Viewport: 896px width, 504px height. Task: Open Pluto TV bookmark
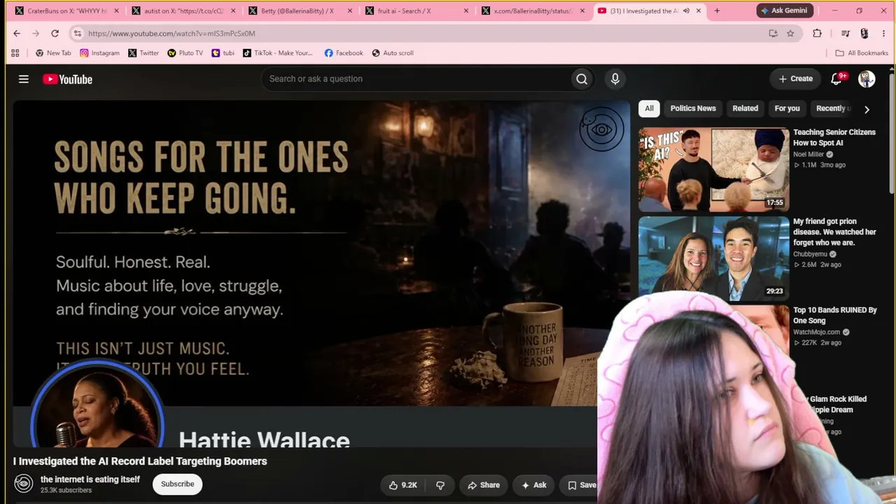pyautogui.click(x=185, y=52)
